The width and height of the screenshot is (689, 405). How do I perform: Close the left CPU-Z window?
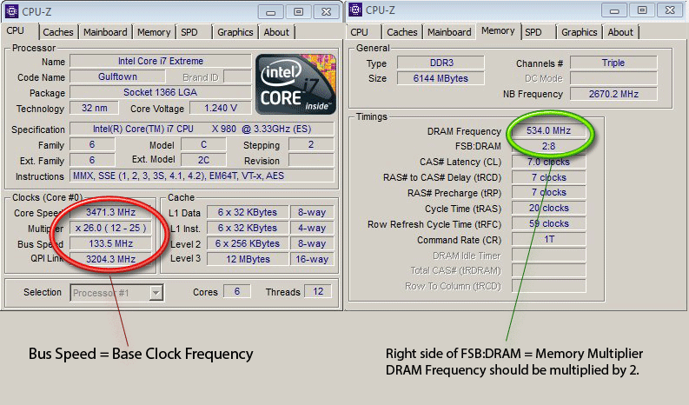click(326, 12)
